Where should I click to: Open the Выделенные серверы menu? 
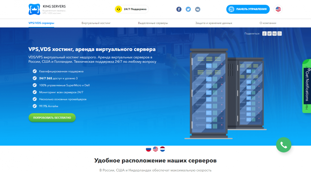[x=153, y=23]
